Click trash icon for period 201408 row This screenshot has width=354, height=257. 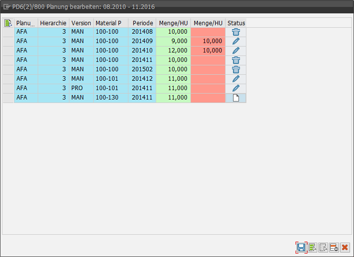coord(236,32)
